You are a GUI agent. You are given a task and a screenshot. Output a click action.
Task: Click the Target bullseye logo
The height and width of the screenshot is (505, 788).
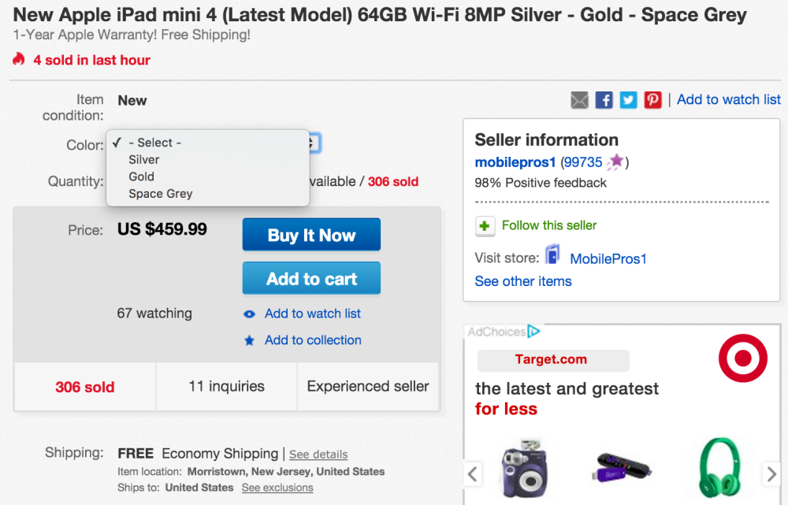pos(742,358)
